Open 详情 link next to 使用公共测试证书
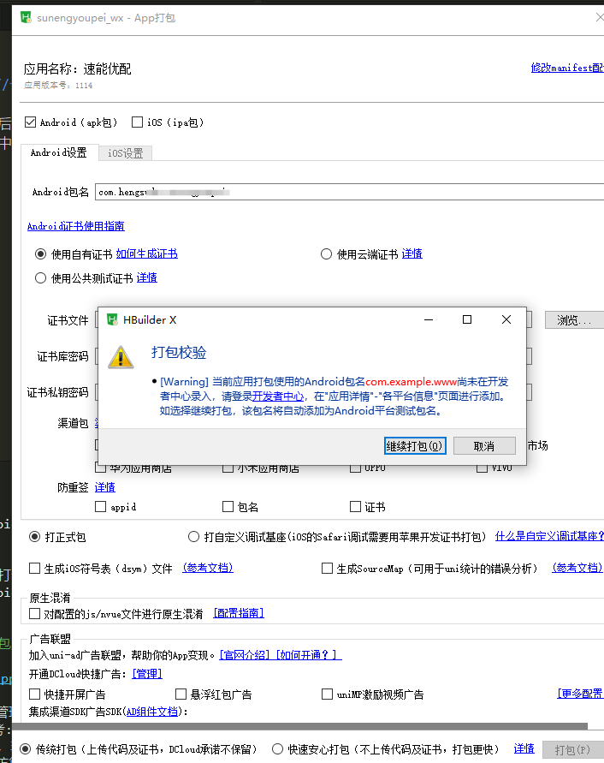604x763 pixels. [x=147, y=277]
